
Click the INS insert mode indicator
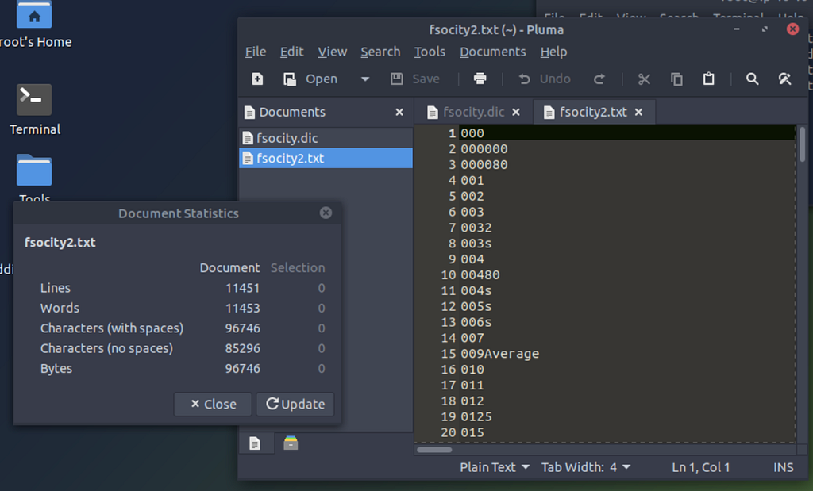784,467
